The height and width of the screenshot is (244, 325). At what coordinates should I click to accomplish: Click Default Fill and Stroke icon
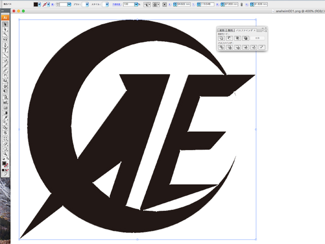4,159
